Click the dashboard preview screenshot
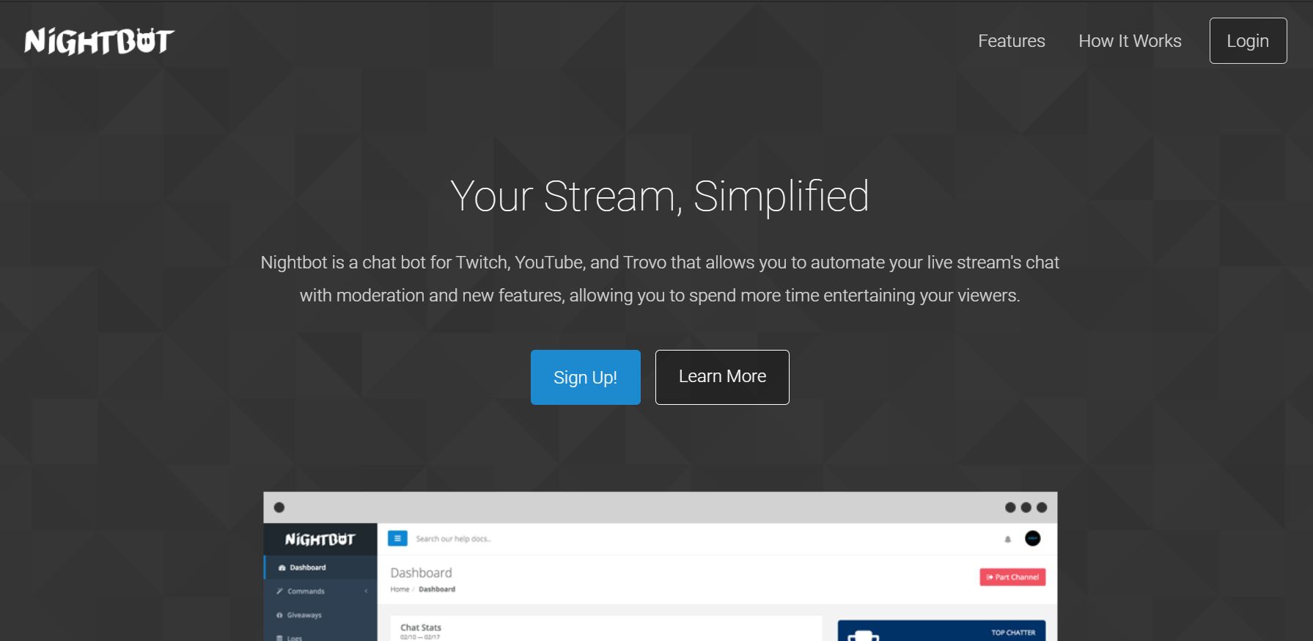Viewport: 1313px width, 641px height. click(x=660, y=566)
